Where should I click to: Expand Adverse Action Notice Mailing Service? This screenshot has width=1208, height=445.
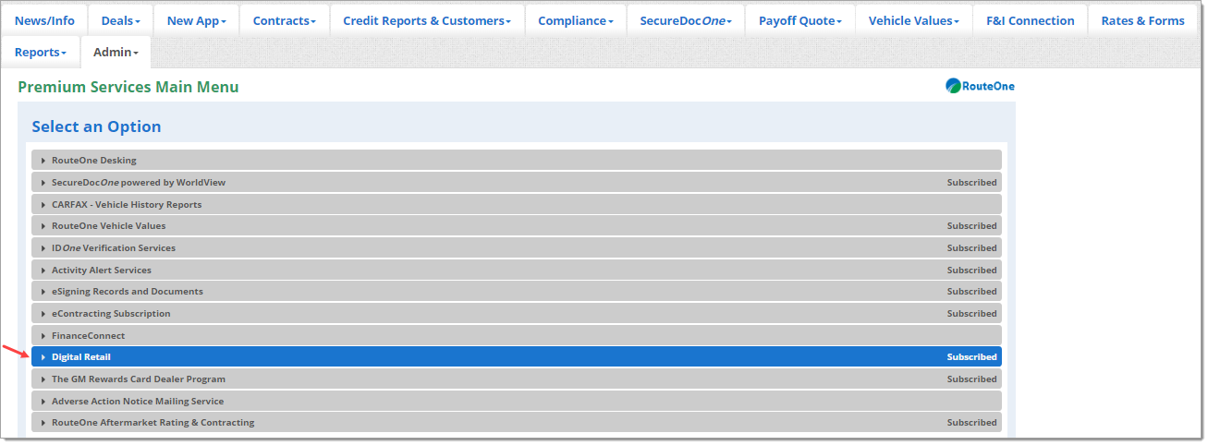pyautogui.click(x=517, y=402)
